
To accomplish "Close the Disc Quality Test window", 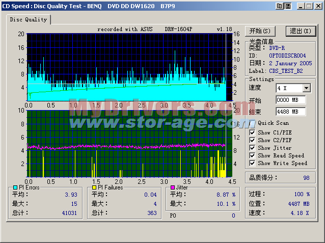I will (318, 6).
